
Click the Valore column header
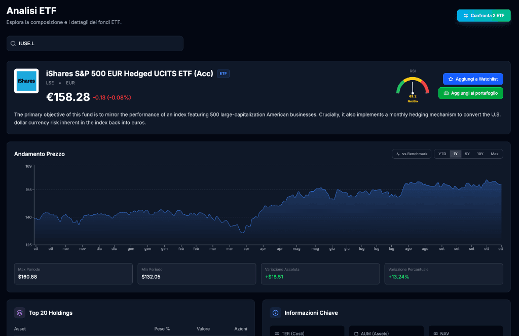point(203,329)
